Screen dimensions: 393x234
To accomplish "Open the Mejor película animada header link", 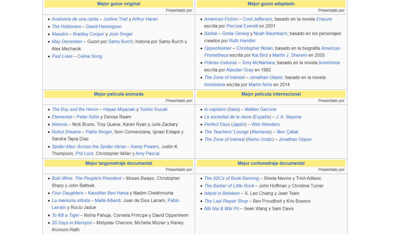I will [x=119, y=94].
